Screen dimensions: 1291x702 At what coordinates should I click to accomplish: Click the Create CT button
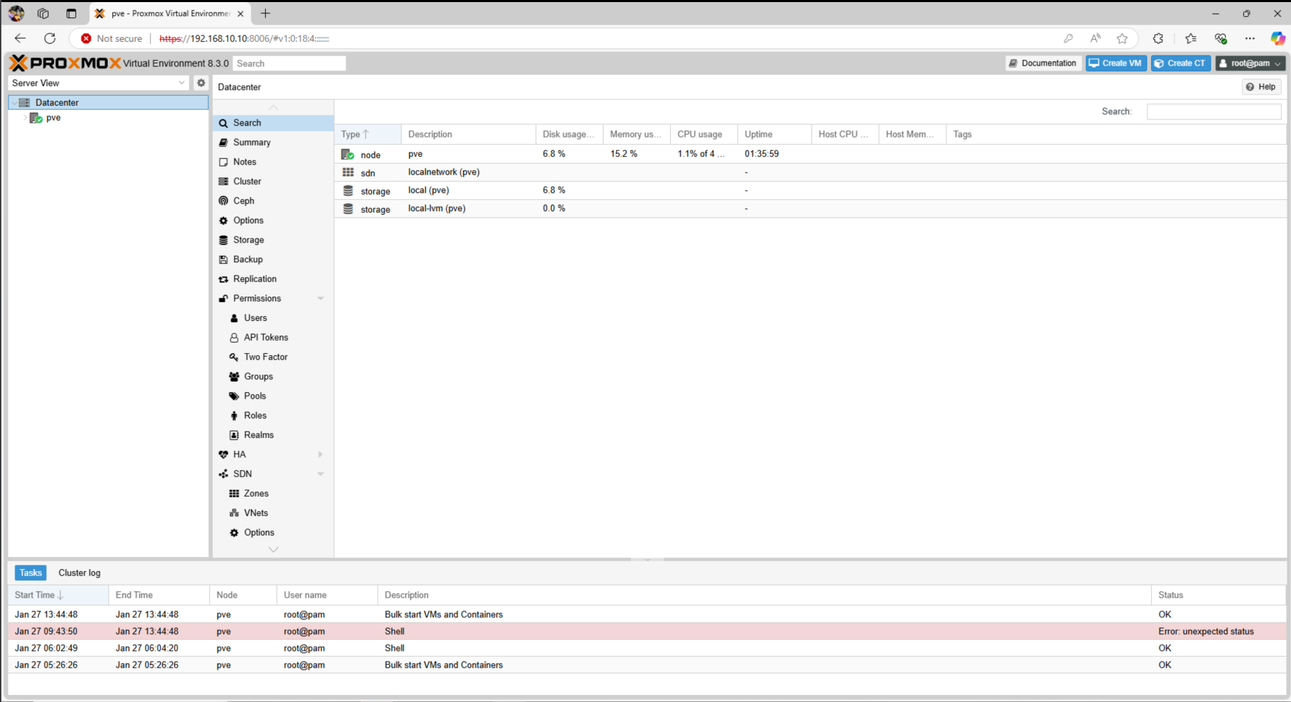coord(1181,63)
